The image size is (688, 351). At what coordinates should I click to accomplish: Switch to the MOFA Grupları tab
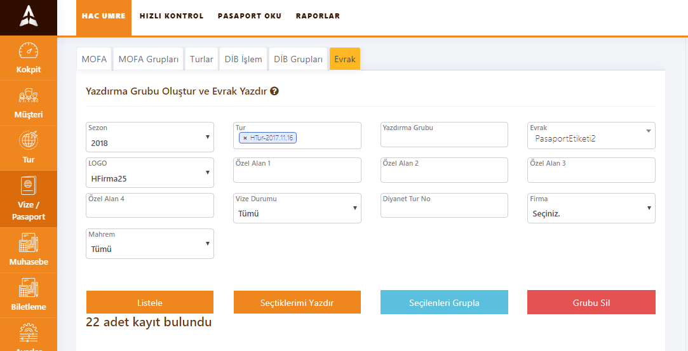pyautogui.click(x=148, y=59)
